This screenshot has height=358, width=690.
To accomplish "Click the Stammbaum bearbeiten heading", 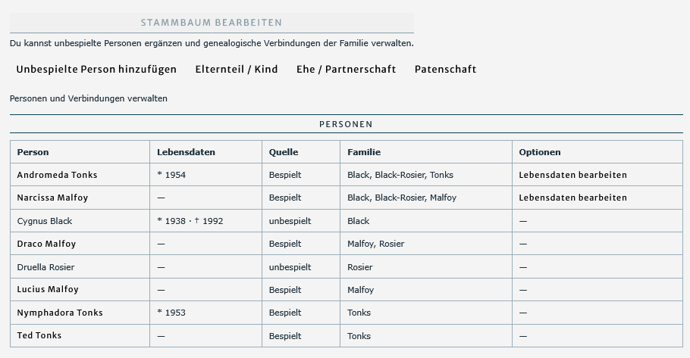I will [x=212, y=23].
